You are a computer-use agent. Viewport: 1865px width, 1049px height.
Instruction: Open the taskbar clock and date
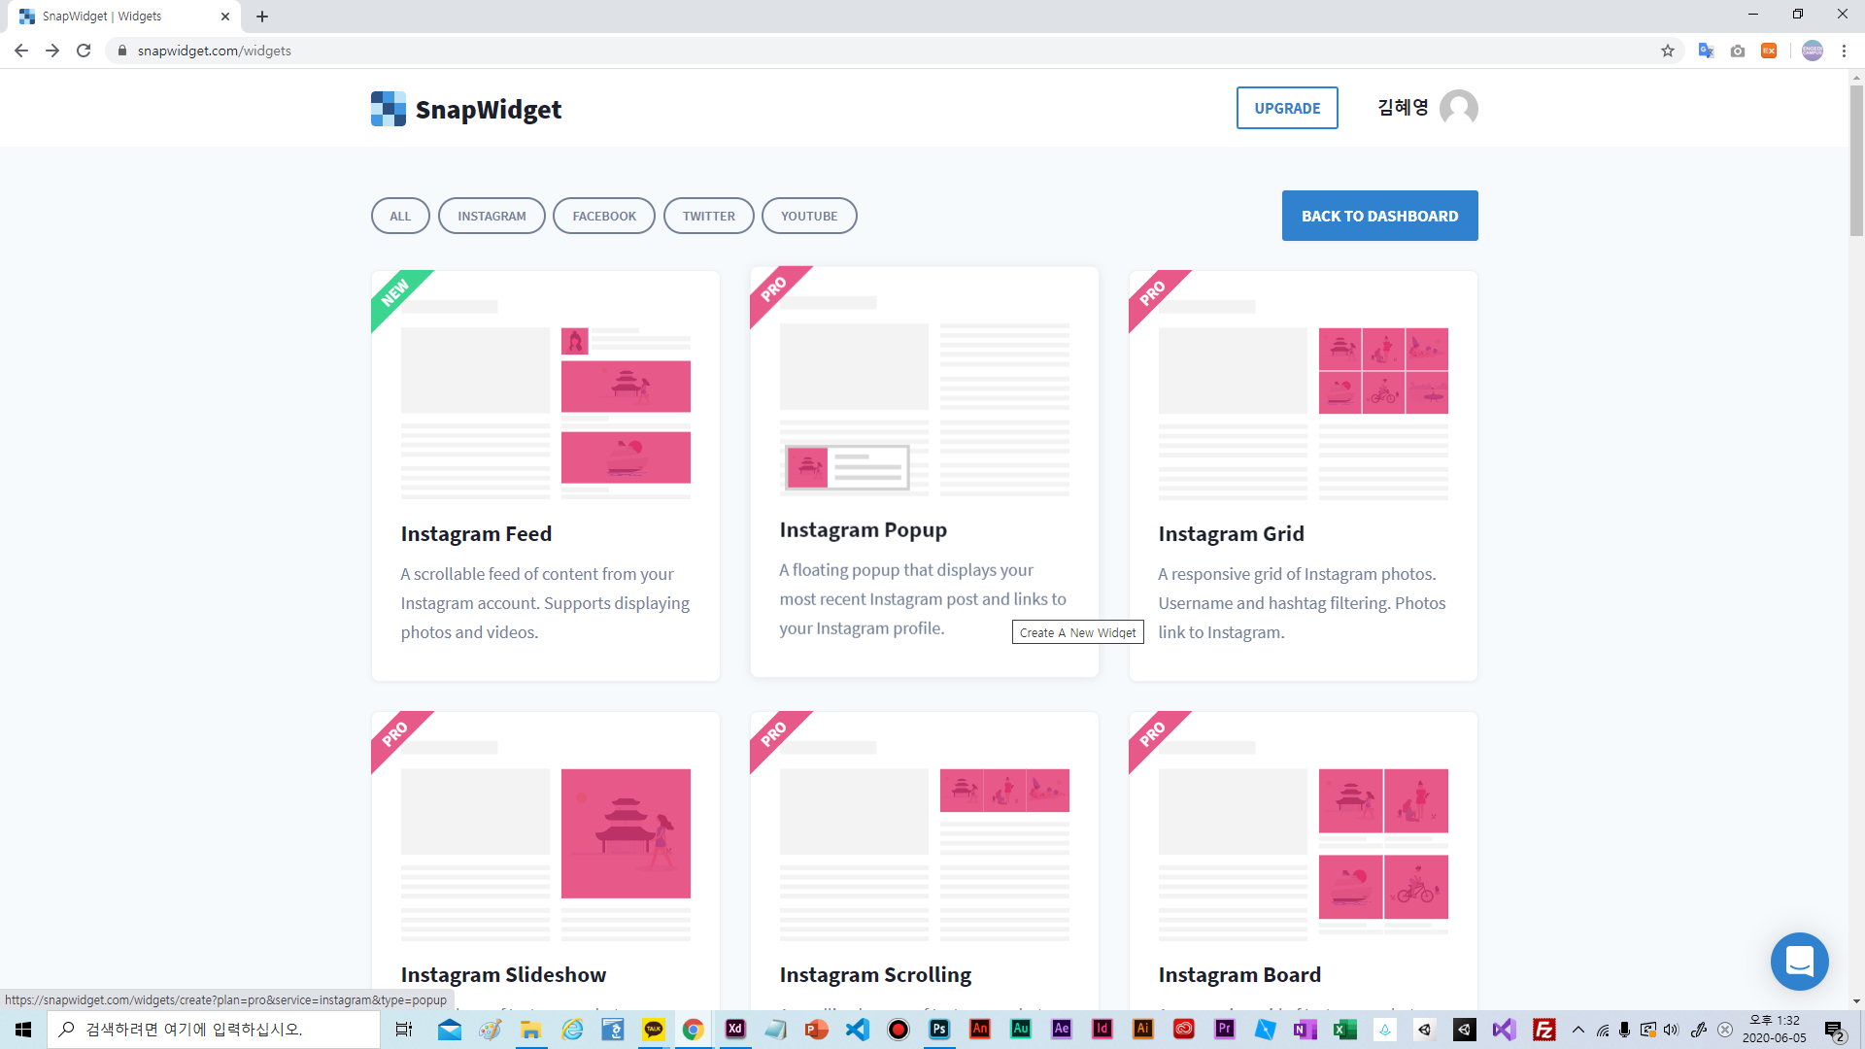(x=1775, y=1029)
